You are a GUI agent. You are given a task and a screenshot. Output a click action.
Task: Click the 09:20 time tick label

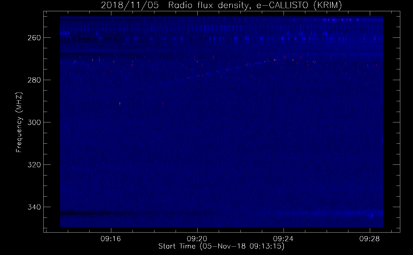pos(197,239)
